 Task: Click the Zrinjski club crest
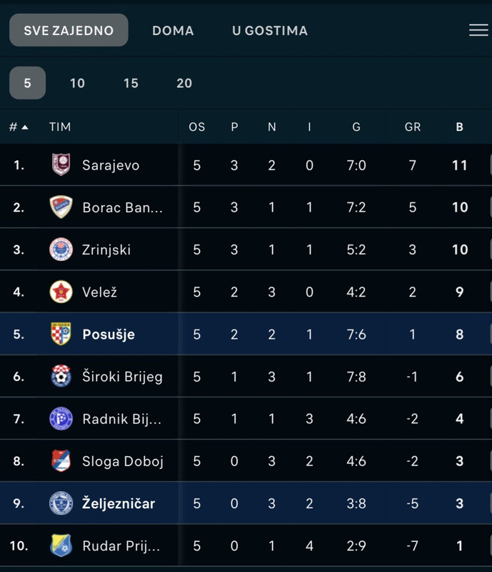[x=61, y=250]
